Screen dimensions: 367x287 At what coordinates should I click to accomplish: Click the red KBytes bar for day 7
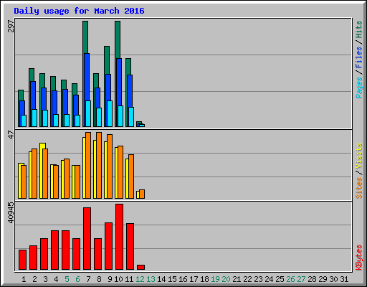(87, 239)
